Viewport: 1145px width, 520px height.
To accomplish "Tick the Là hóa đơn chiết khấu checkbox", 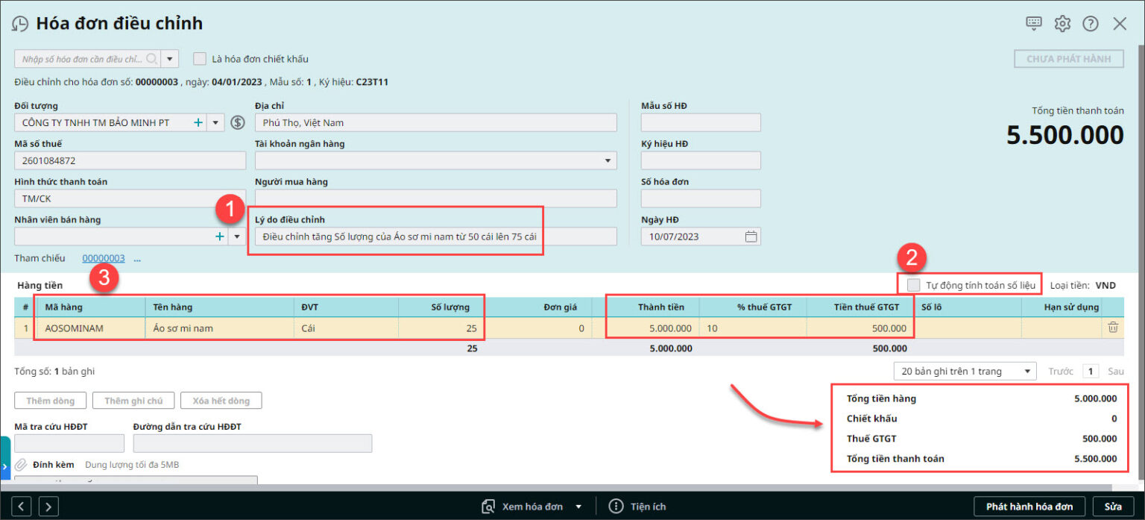I will click(x=199, y=59).
